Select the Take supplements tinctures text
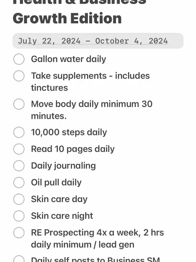Viewport: 196px width, 262px height. point(90,81)
